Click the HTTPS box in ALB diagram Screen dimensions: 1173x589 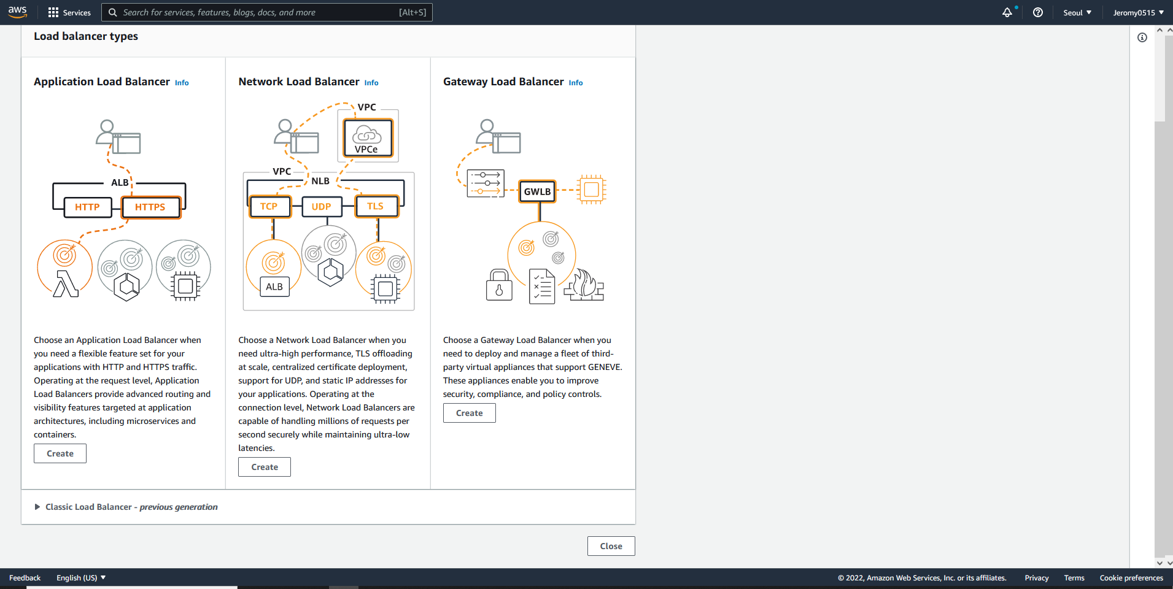150,207
